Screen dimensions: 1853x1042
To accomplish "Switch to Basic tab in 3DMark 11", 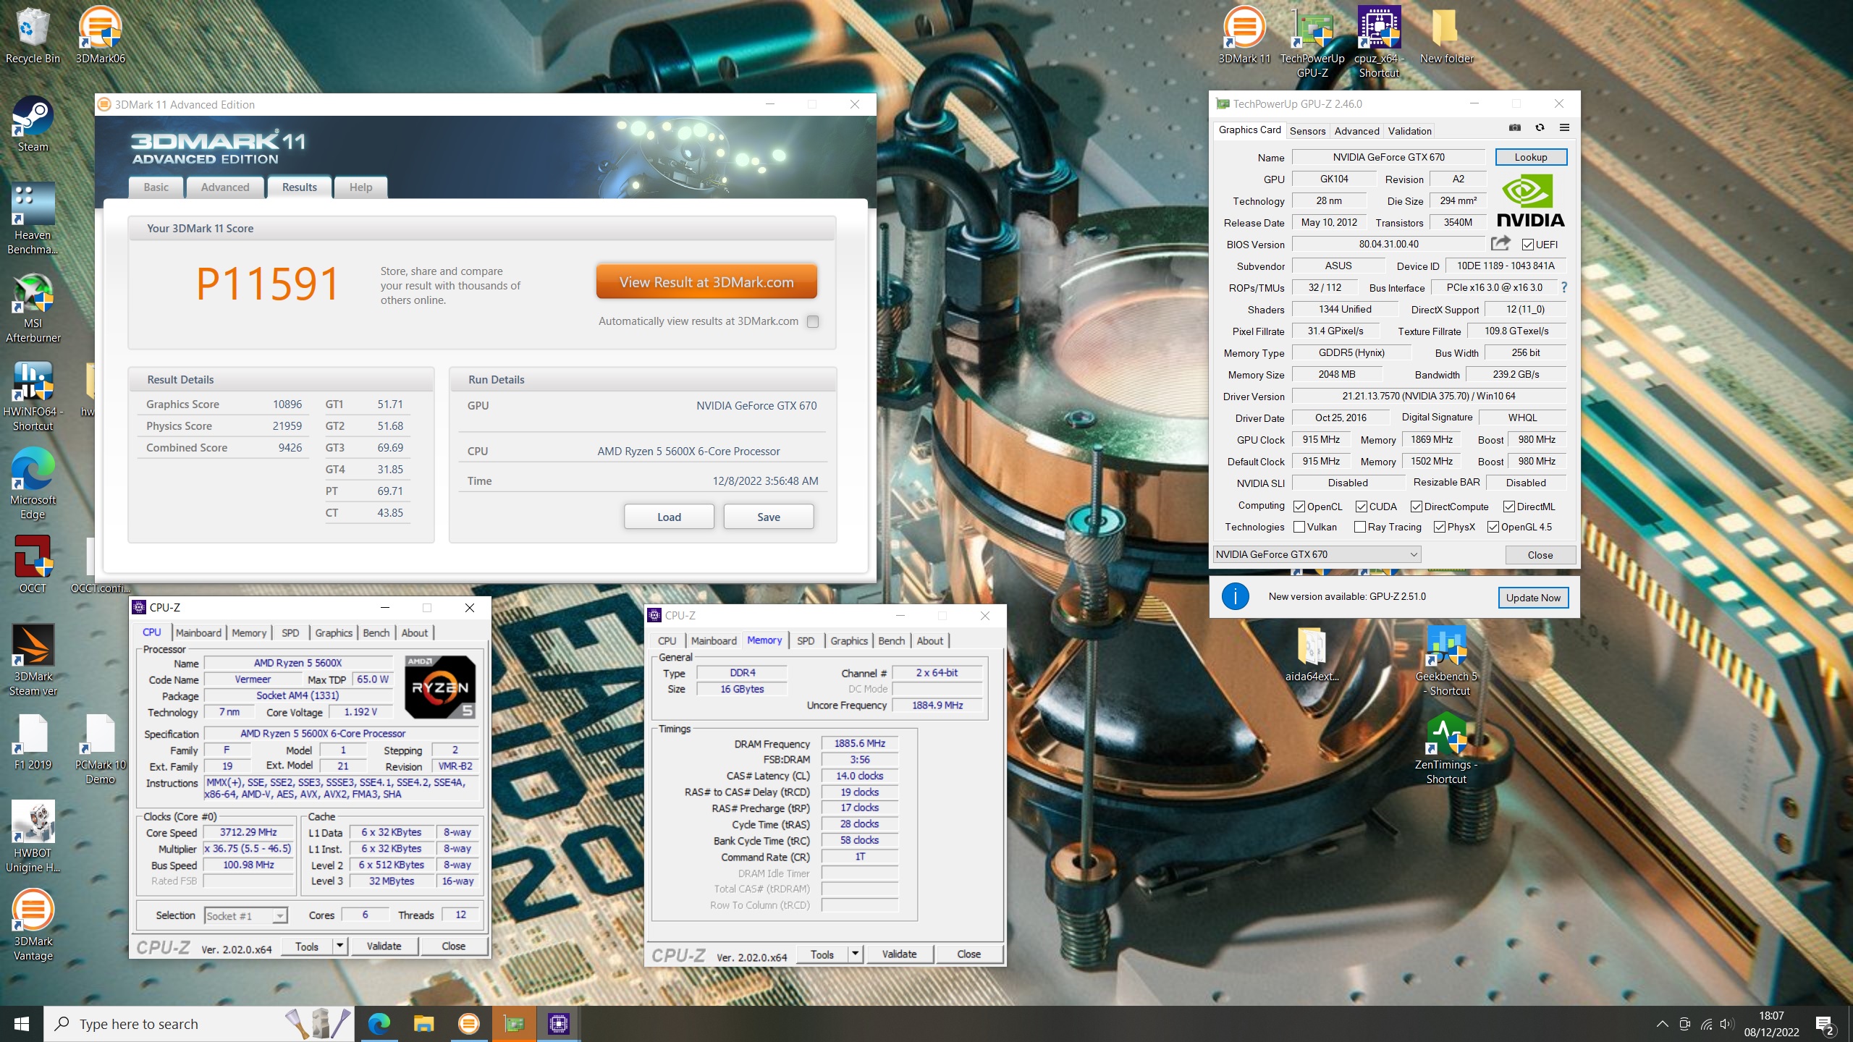I will 156,187.
